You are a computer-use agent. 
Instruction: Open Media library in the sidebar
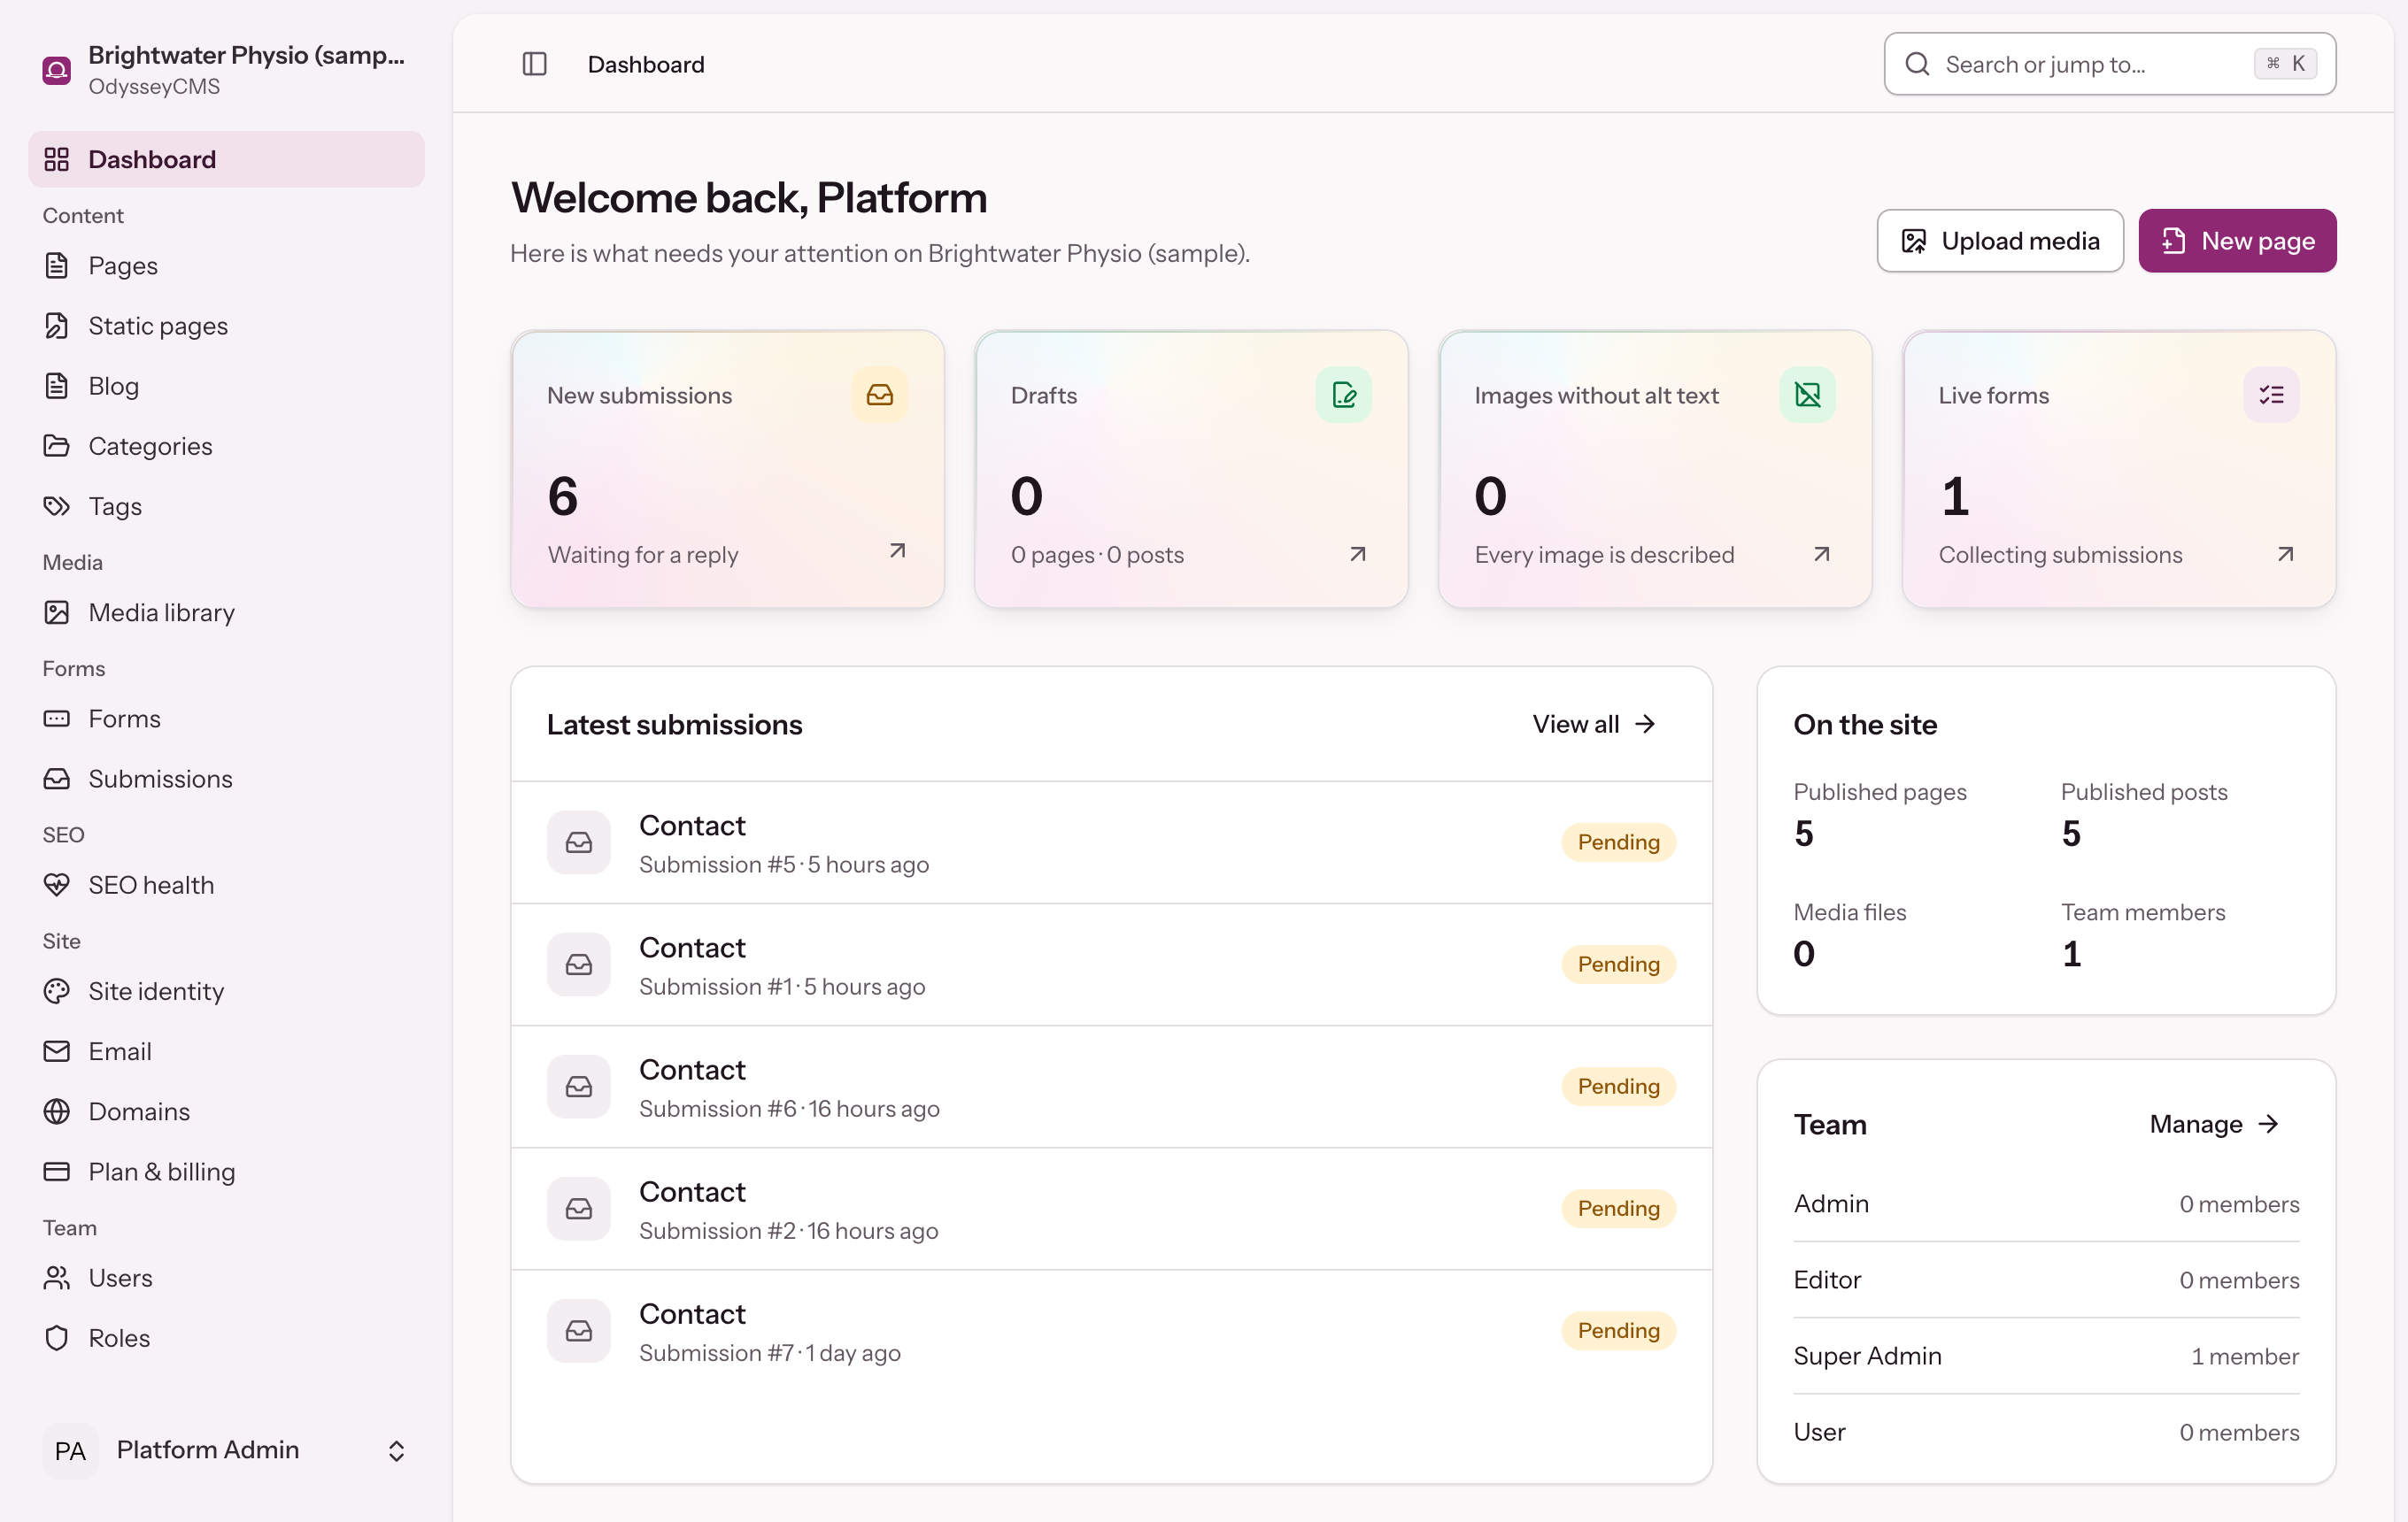coord(226,611)
